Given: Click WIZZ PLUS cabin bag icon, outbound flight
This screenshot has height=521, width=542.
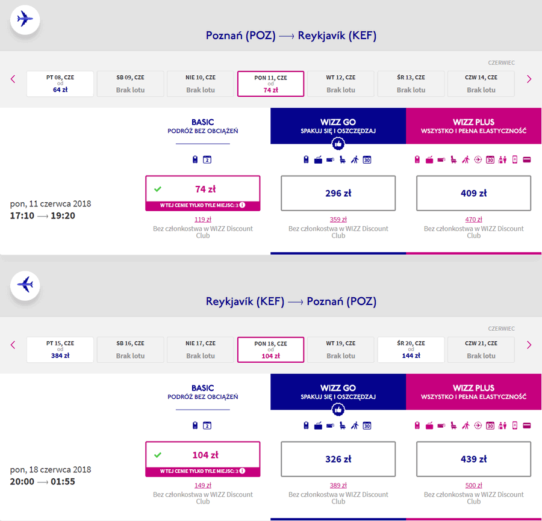Looking at the screenshot, I should 417,159.
